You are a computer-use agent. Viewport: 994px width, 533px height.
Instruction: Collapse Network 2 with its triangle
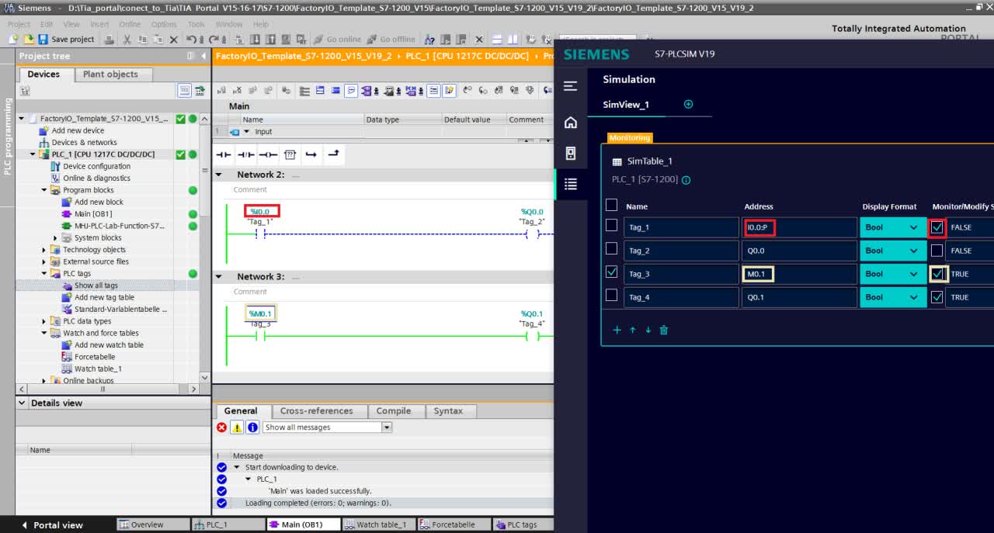point(219,175)
